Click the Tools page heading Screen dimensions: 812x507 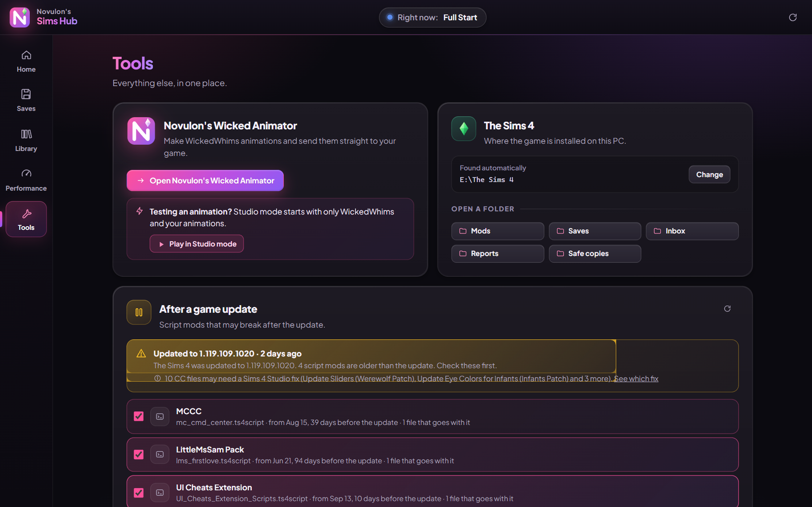(133, 63)
